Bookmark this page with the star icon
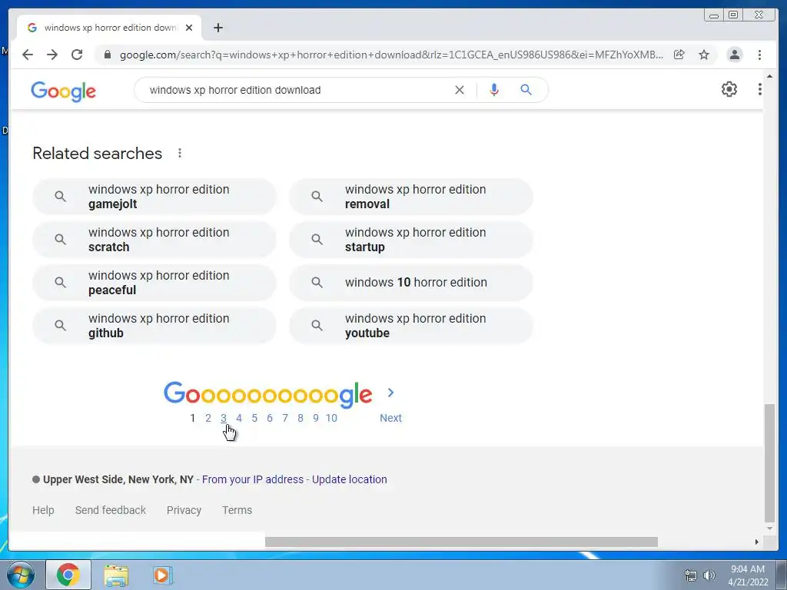This screenshot has width=787, height=590. tap(704, 55)
